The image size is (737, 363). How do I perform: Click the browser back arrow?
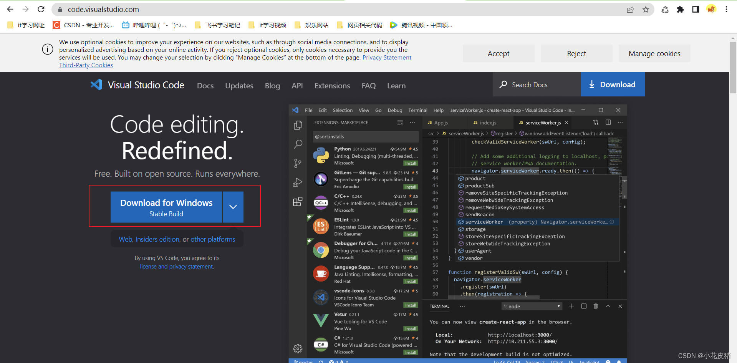[x=10, y=9]
